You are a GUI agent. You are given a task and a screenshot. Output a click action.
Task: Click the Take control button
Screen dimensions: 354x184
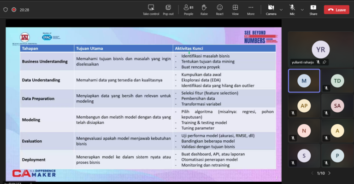click(x=151, y=9)
